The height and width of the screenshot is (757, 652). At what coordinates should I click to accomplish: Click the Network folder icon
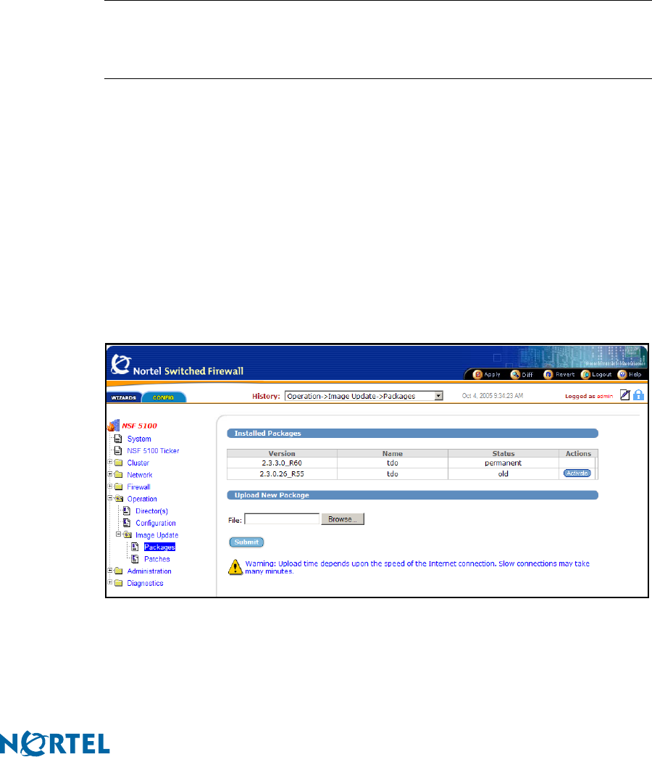click(119, 474)
